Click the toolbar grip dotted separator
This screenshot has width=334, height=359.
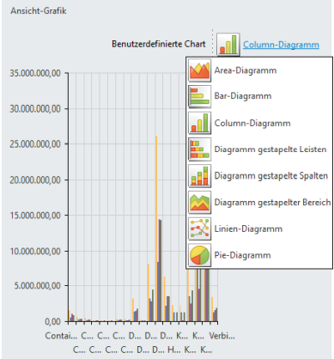[x=212, y=42]
